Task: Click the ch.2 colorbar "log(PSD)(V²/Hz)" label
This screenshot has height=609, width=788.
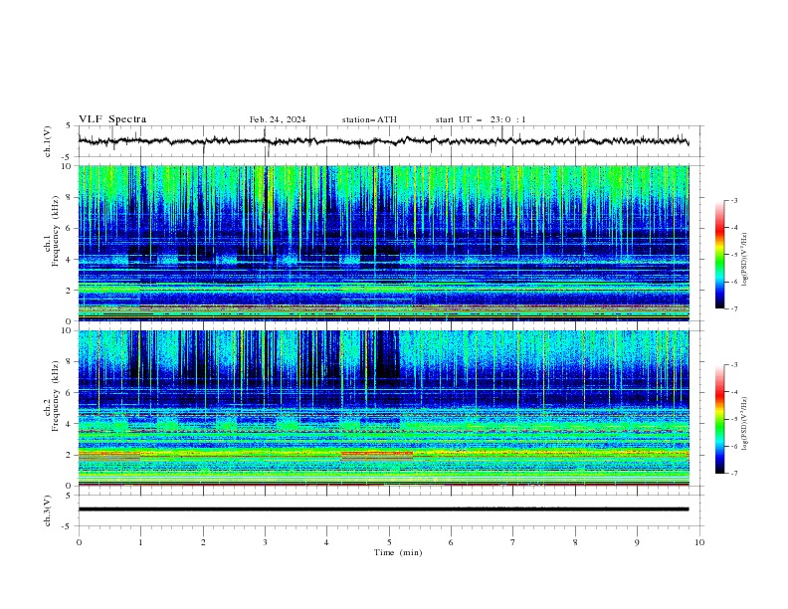Action: pyautogui.click(x=744, y=424)
